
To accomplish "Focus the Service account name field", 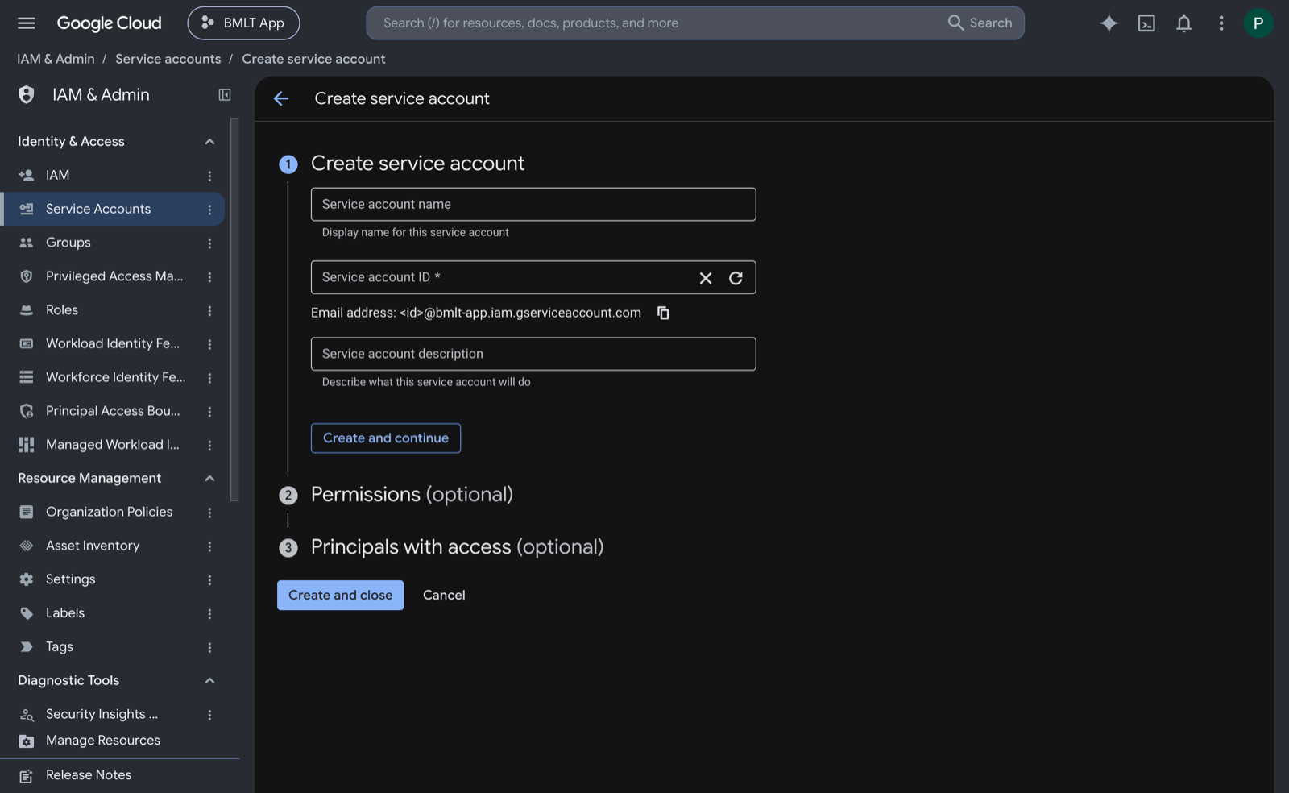I will [x=533, y=205].
